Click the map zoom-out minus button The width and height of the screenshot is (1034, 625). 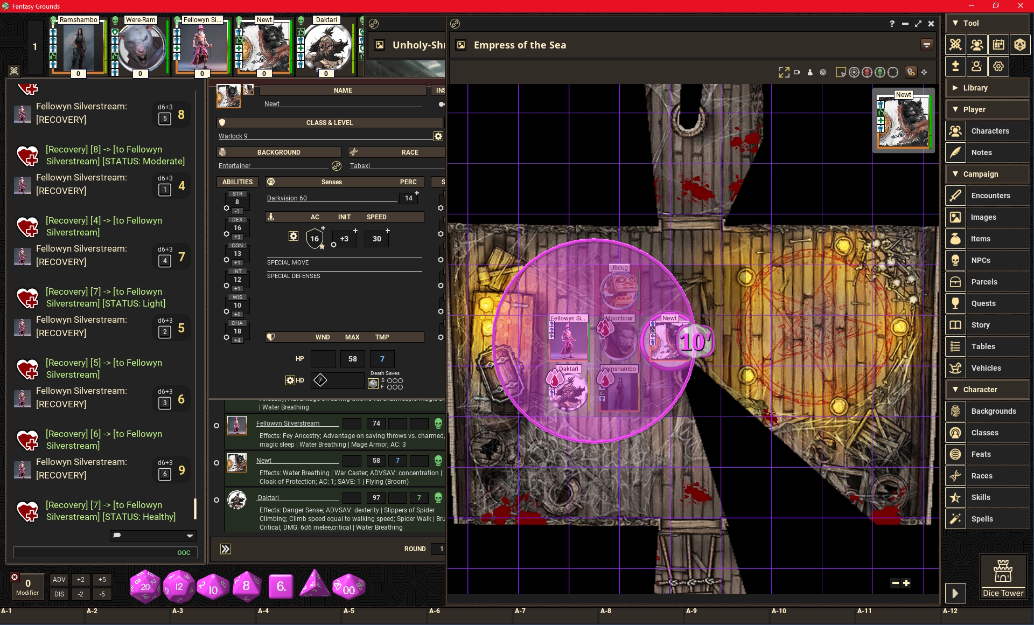895,583
